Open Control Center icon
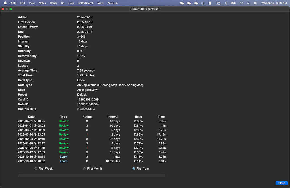 pyautogui.click(x=255, y=3)
